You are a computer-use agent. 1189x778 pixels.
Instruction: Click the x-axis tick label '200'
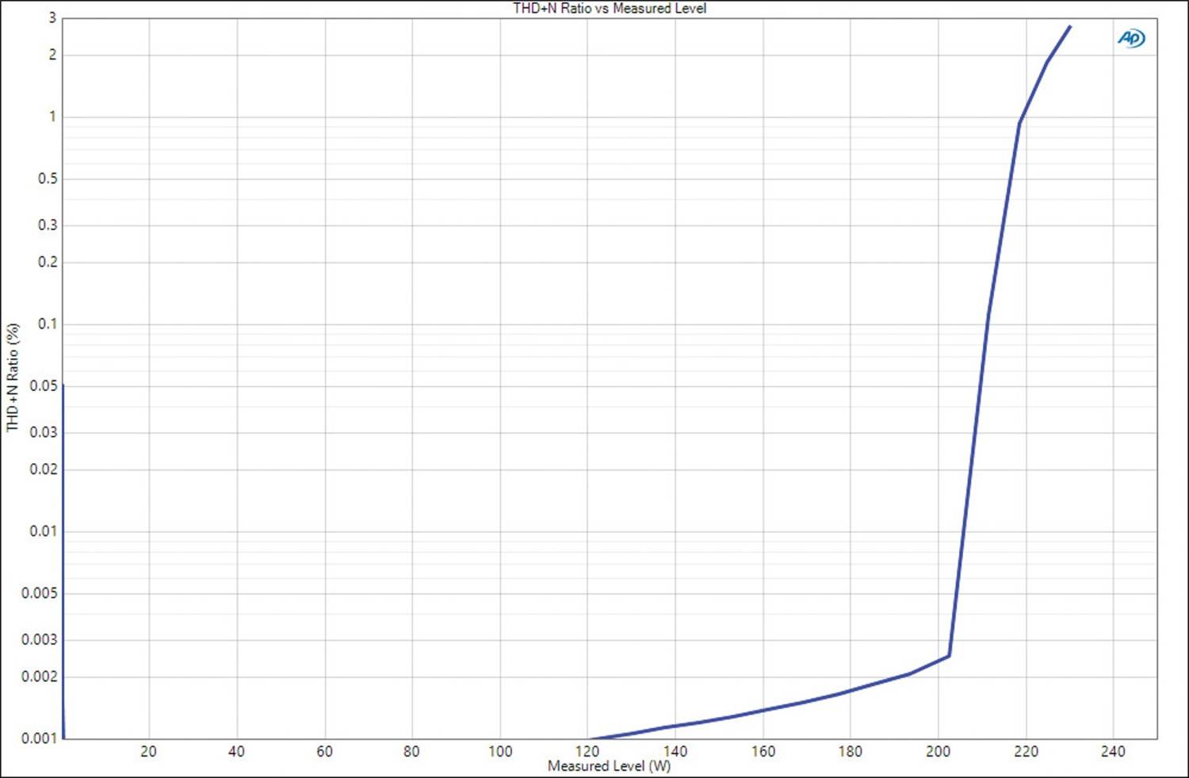[939, 751]
